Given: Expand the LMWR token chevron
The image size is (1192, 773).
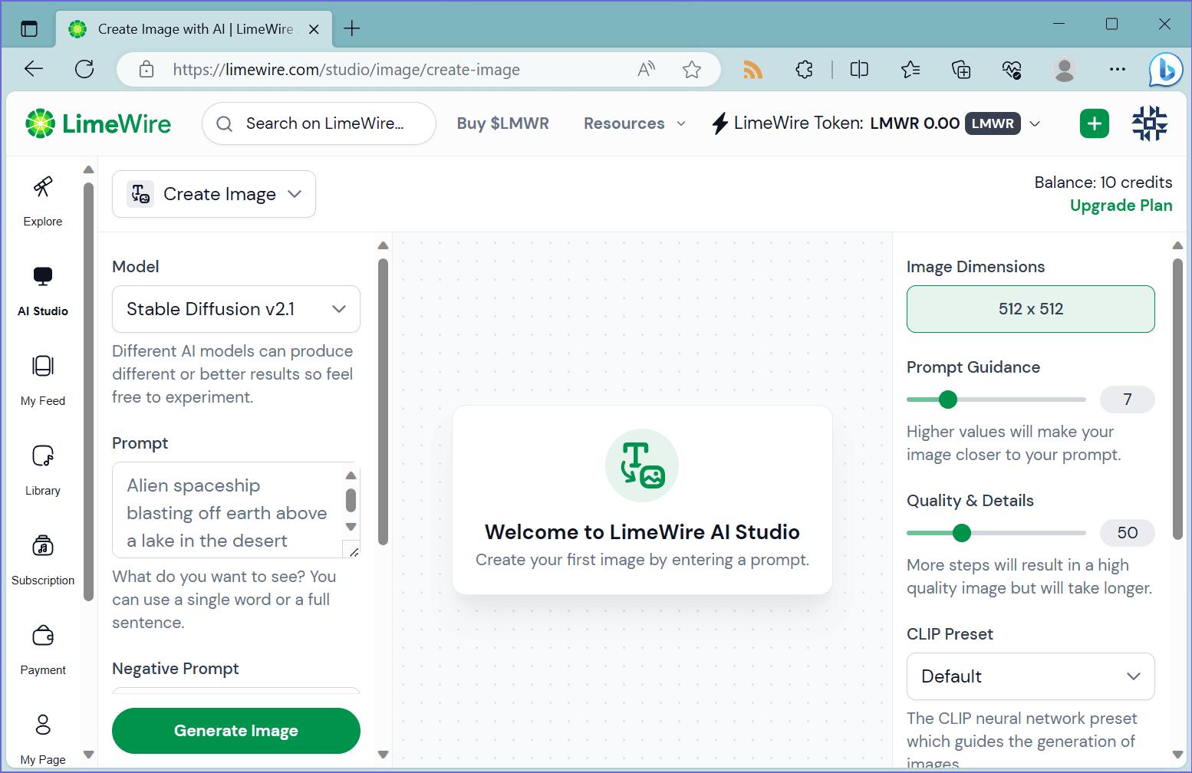Looking at the screenshot, I should 1035,123.
